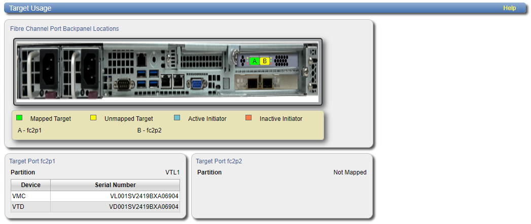Click the Serial Number column header
The width and height of the screenshot is (531, 224).
click(x=115, y=185)
